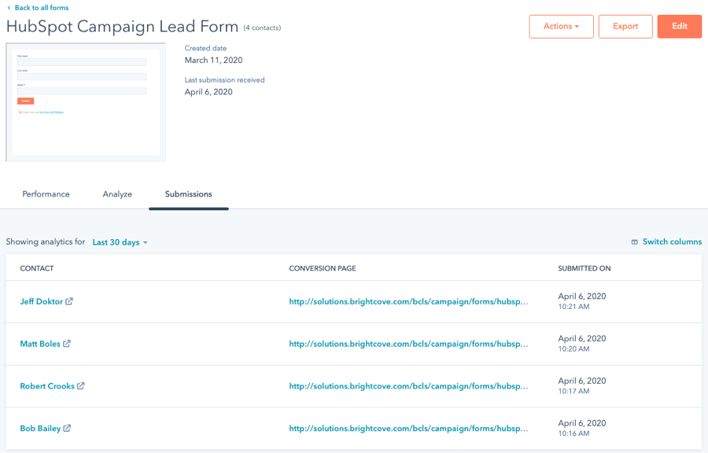Open conversion page URL for Bob Bailey
The width and height of the screenshot is (708, 453).
408,428
